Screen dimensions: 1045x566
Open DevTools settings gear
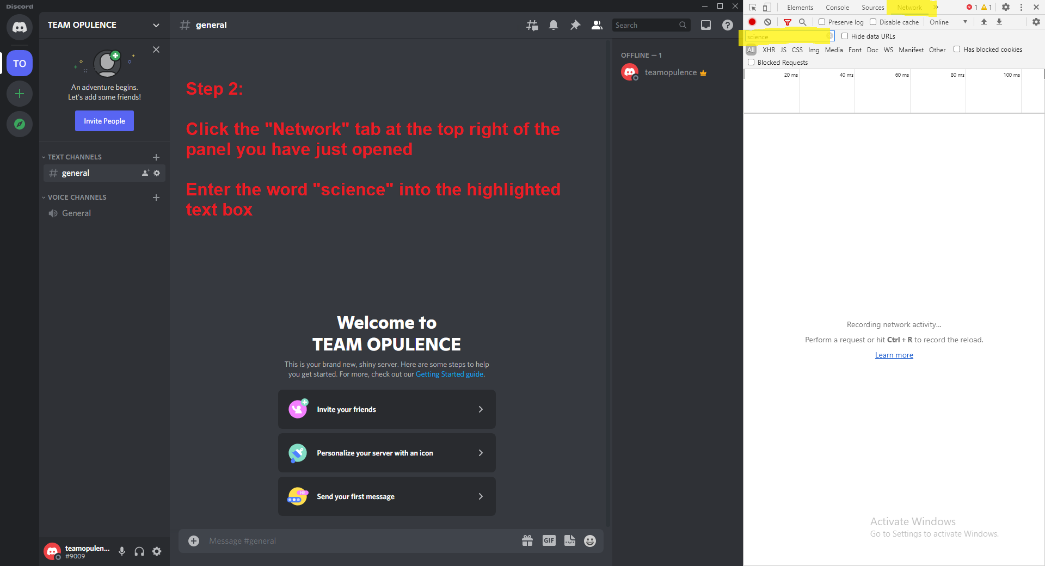[x=1006, y=7]
